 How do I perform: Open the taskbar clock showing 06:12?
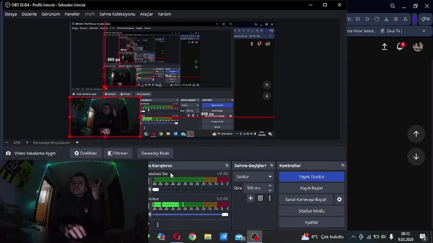pos(406,237)
